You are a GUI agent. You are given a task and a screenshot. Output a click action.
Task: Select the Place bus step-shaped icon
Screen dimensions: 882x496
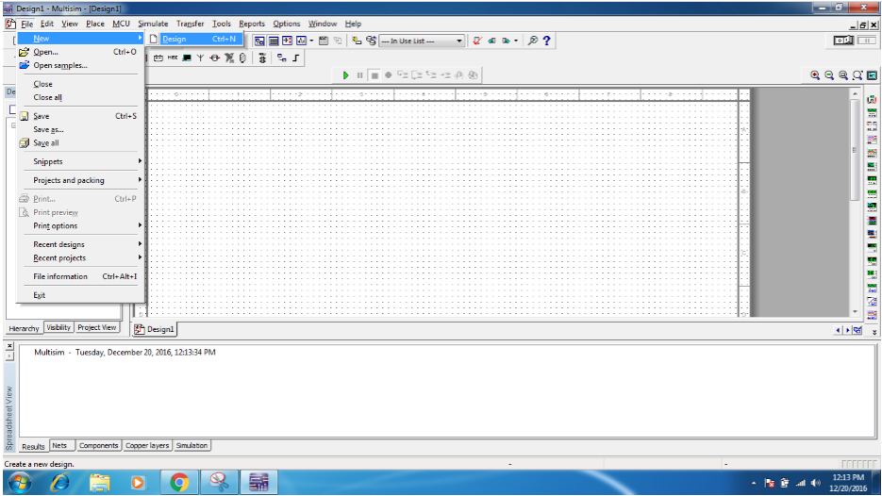point(296,58)
